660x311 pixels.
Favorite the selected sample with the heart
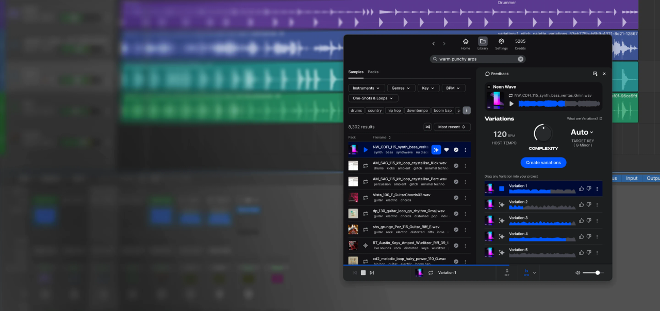pos(445,149)
